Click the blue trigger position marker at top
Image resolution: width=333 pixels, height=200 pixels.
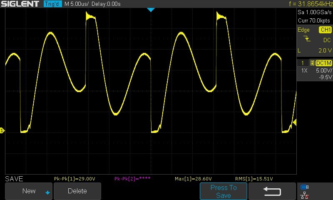click(151, 10)
